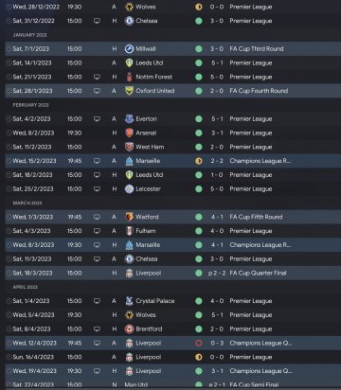Click the Arsenal badge icon

(x=129, y=133)
